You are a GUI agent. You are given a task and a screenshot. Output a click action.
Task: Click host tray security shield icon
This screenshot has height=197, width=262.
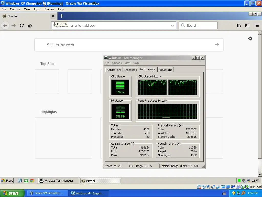pyautogui.click(x=234, y=193)
